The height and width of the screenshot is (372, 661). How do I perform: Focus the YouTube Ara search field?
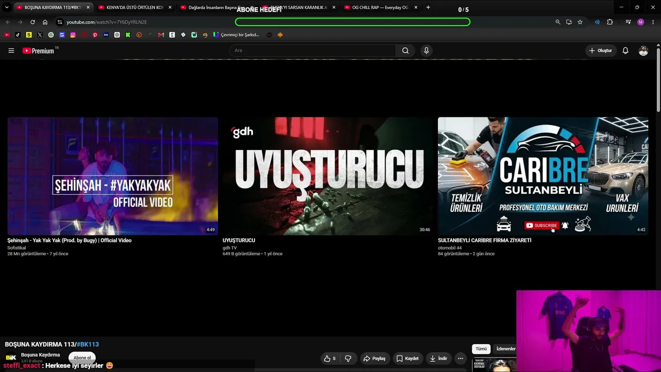pos(312,51)
